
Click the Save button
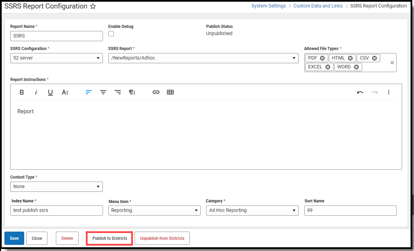14,238
